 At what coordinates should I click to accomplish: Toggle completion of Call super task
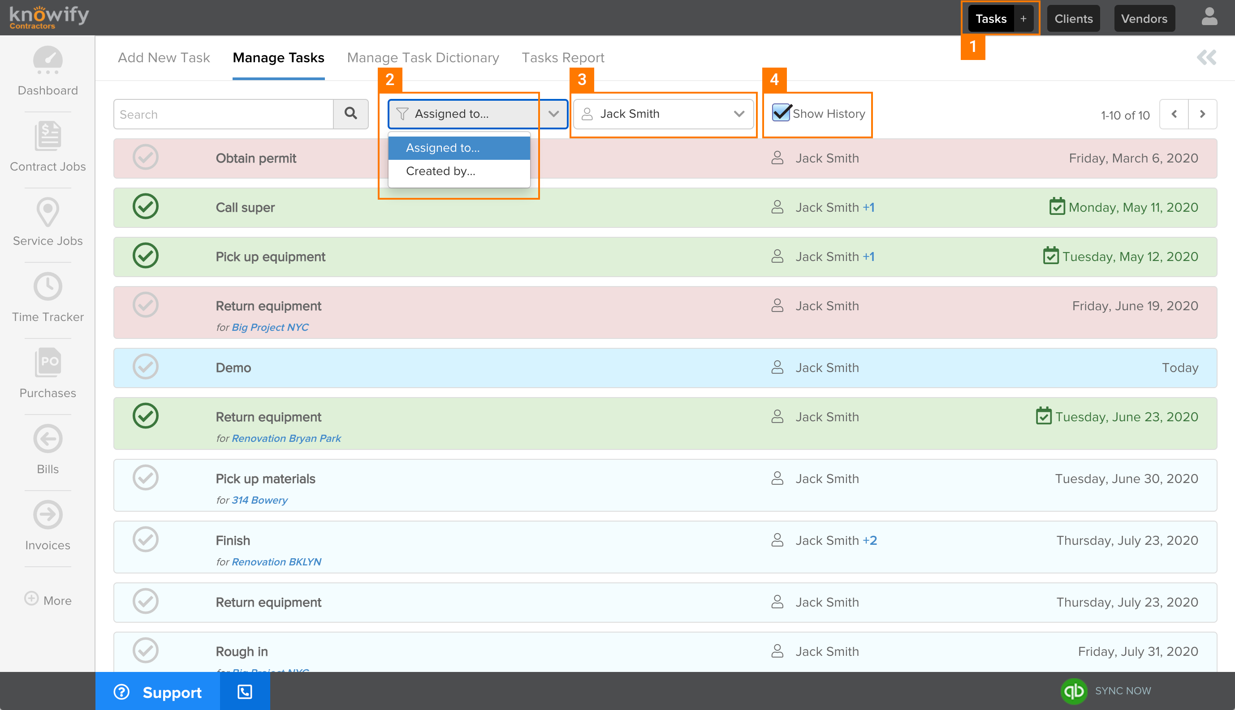146,206
